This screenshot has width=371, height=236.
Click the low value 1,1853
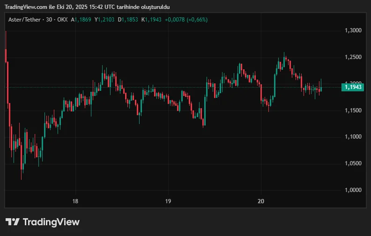(129, 20)
